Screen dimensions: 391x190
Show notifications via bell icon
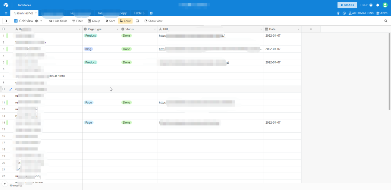coord(378,5)
